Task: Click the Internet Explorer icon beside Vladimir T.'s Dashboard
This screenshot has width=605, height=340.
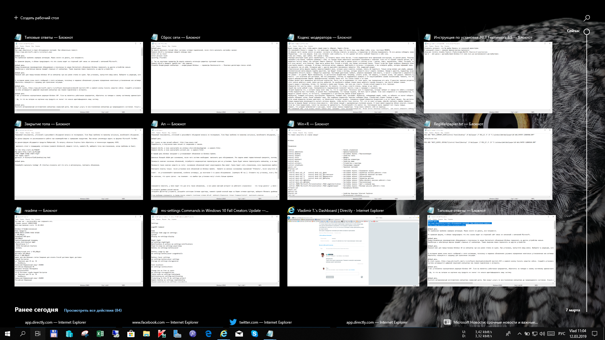Action: click(x=291, y=210)
